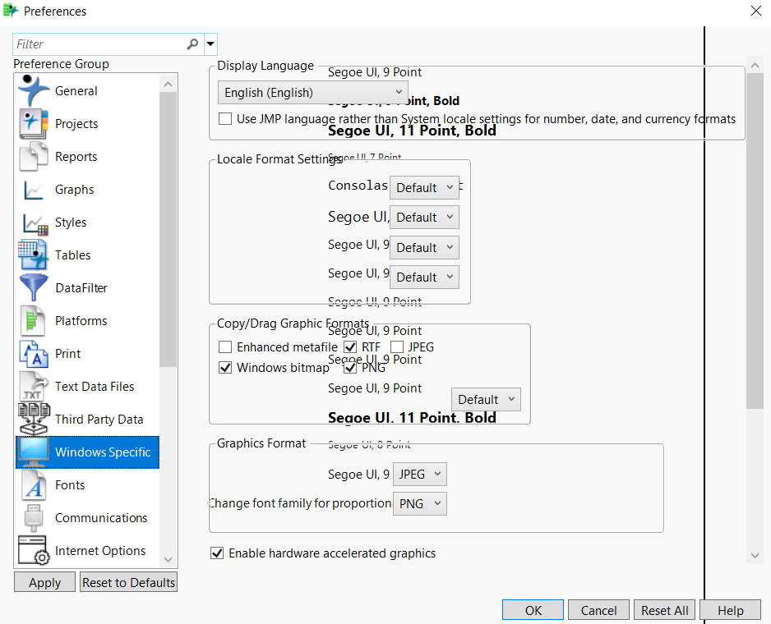The width and height of the screenshot is (771, 624).
Task: Toggle Enable hardware accelerated graphics
Action: 217,553
